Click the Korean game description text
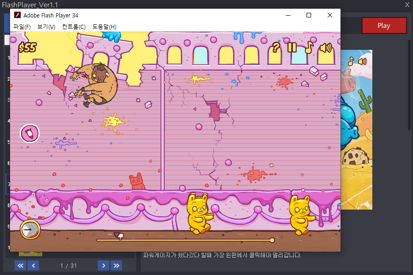The image size is (413, 275). click(x=222, y=255)
